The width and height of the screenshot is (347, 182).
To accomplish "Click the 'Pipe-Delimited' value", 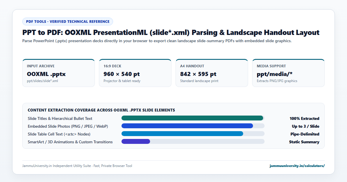I will pos(305,134).
